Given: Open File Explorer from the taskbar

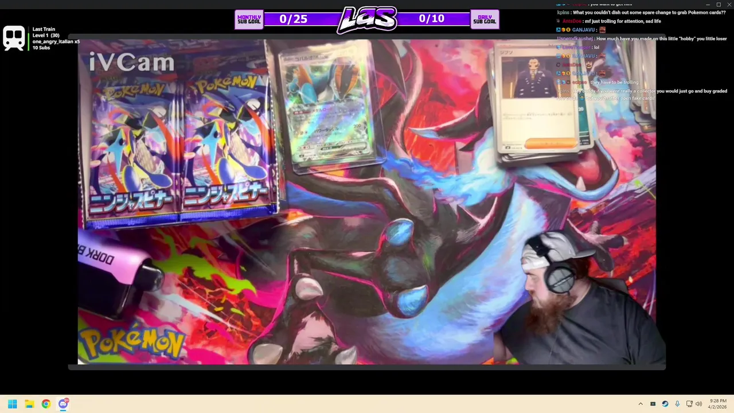Looking at the screenshot, I should coord(29,404).
